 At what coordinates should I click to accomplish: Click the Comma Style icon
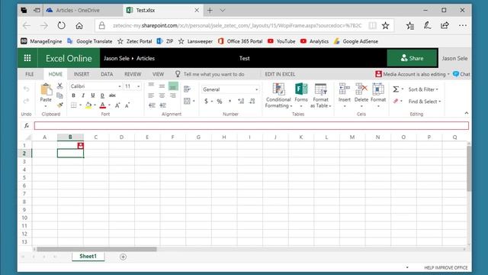point(230,101)
